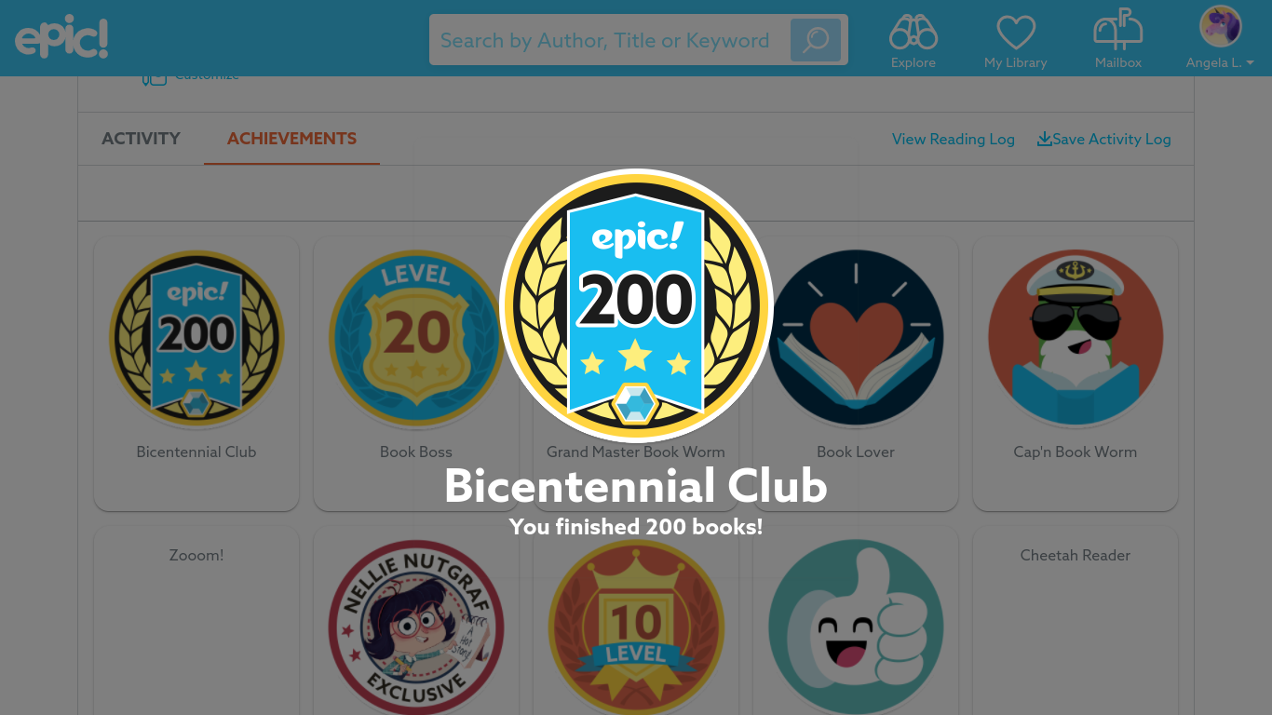Open the View Reading Log link

tap(954, 139)
